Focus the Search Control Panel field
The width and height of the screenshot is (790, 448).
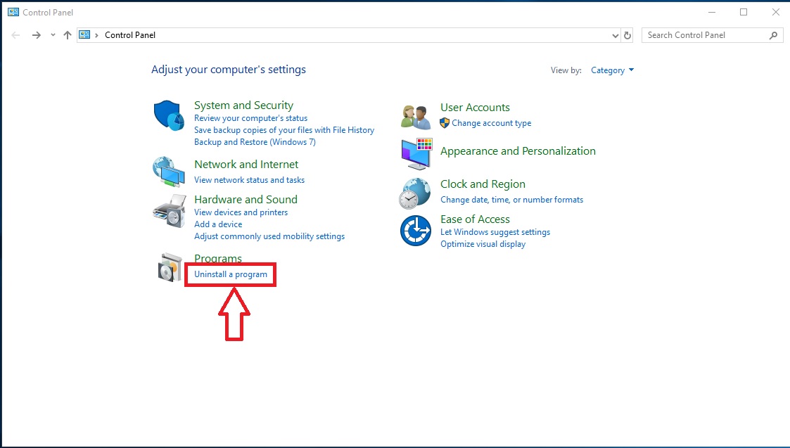coord(713,35)
